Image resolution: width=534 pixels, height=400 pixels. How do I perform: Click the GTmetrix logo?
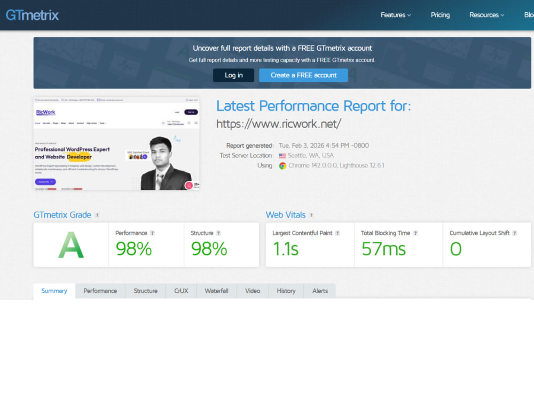pyautogui.click(x=32, y=15)
